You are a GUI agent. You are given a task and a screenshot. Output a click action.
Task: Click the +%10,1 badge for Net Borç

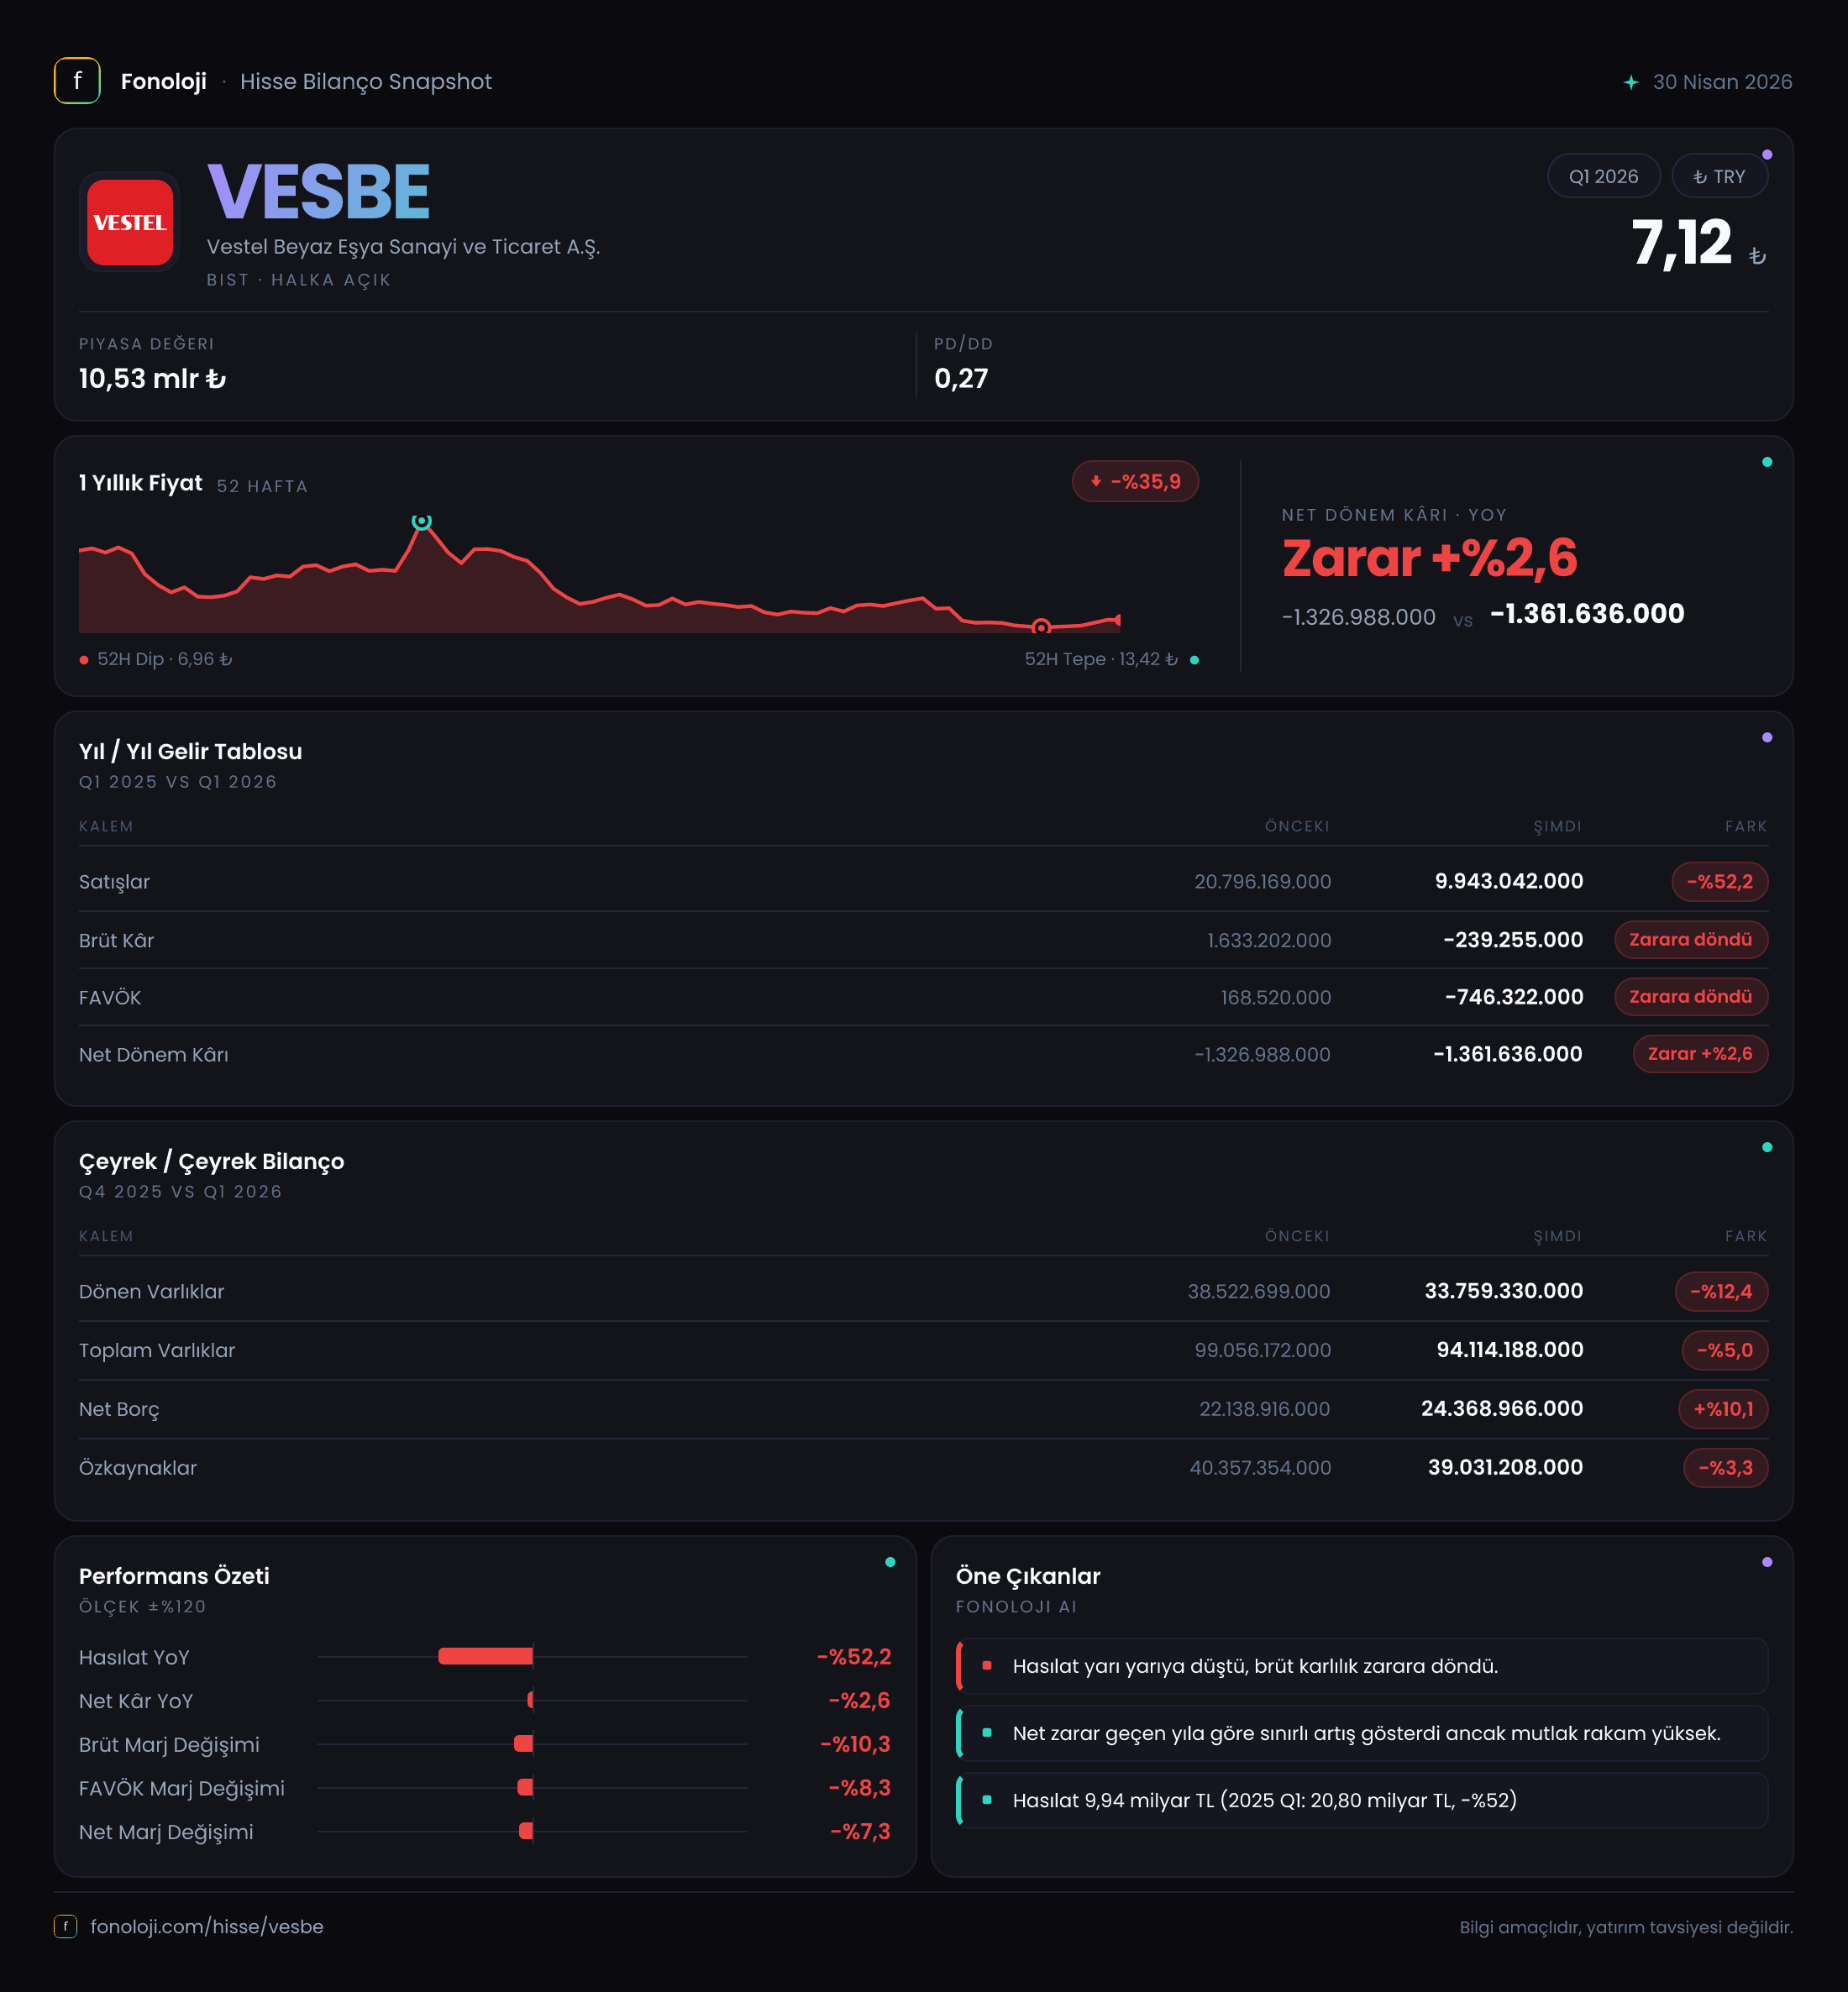[x=1723, y=1409]
